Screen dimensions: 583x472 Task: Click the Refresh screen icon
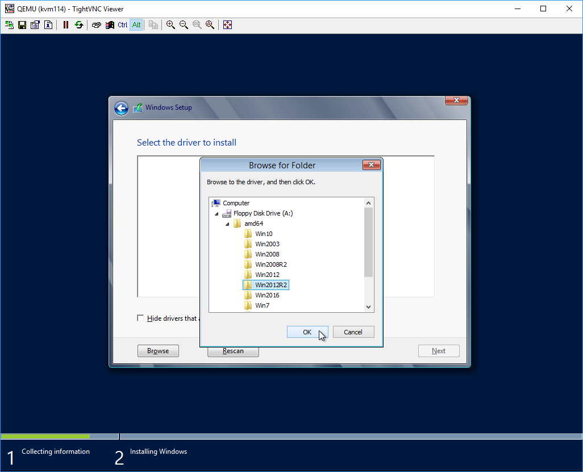[79, 25]
